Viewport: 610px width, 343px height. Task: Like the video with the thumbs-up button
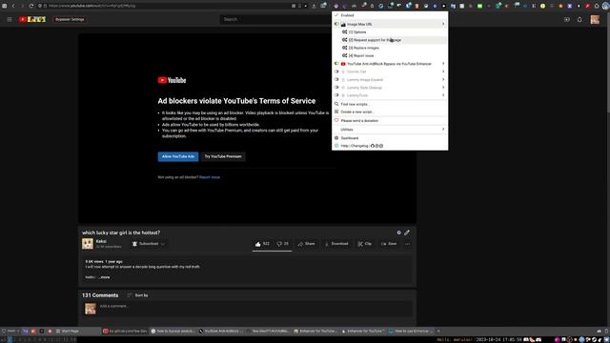pyautogui.click(x=262, y=244)
